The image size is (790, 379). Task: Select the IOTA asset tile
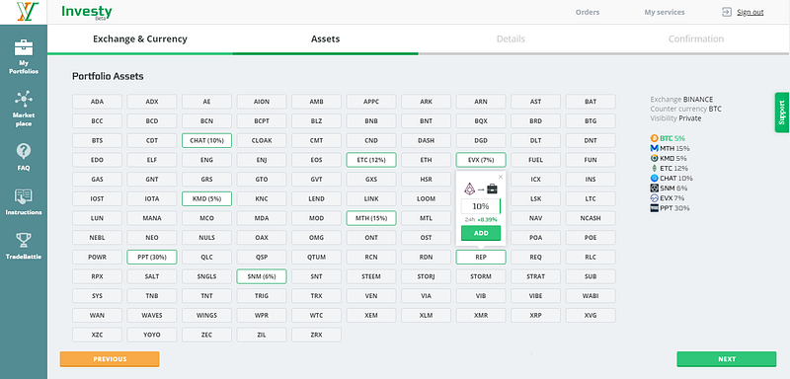pos(152,198)
